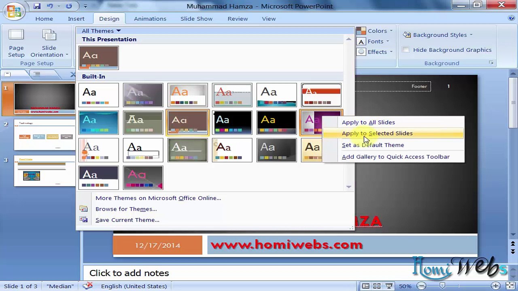Undo last action in Quick Access Toolbar

[x=50, y=6]
